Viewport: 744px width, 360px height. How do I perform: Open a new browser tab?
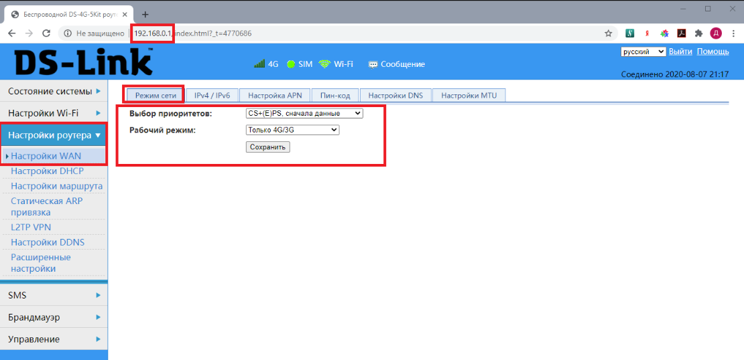145,14
